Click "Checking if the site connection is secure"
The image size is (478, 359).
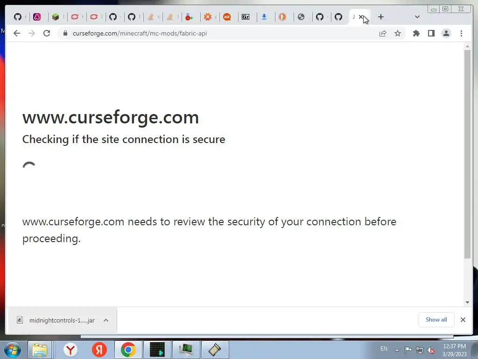pyautogui.click(x=124, y=139)
